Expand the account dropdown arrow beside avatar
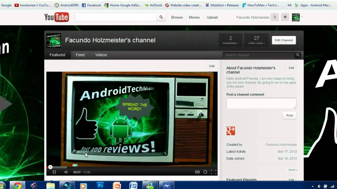Viewport: 337px width, 189px height. click(x=302, y=17)
